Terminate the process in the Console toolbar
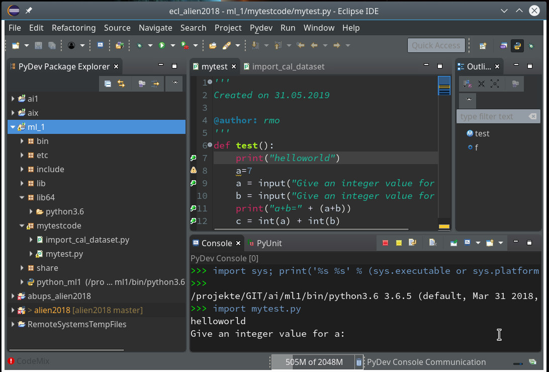This screenshot has height=372, width=549. (386, 243)
